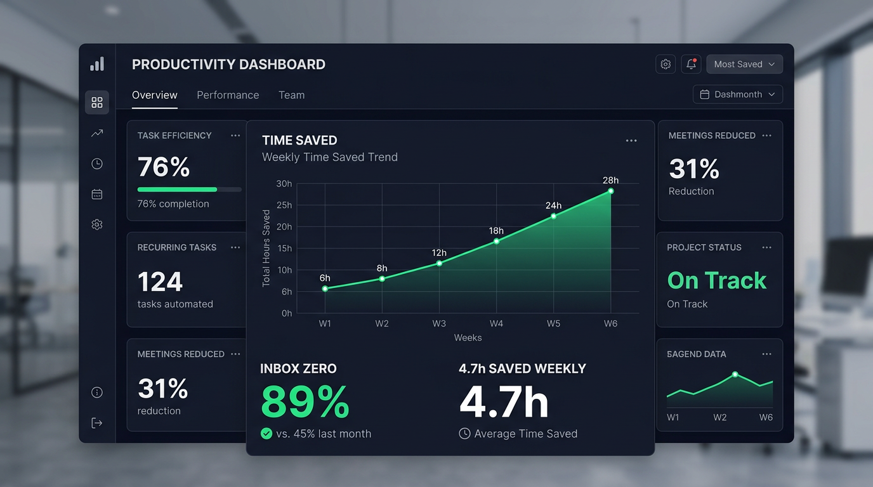Click clock icon beside Average Time Saved

[x=464, y=434]
